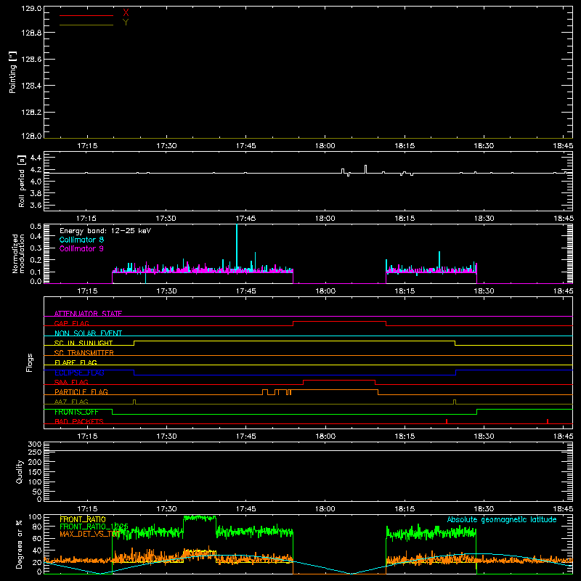This screenshot has width=581, height=581.
Task: Click the 129.0 tick on Pointing axis
Action: [x=31, y=9]
